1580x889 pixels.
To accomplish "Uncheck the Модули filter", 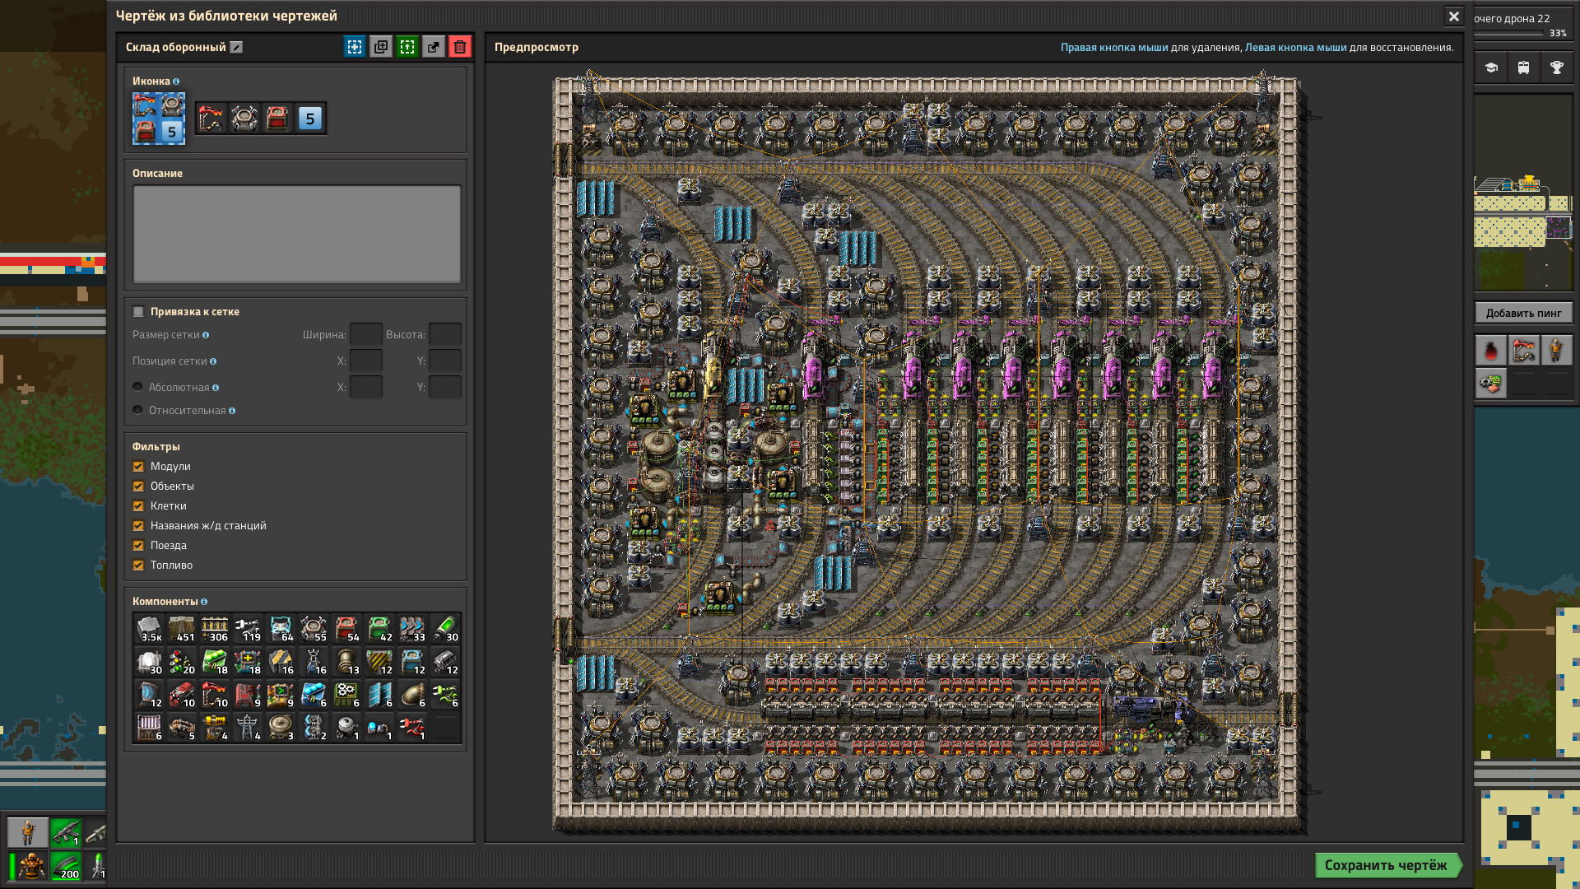I will pyautogui.click(x=138, y=467).
